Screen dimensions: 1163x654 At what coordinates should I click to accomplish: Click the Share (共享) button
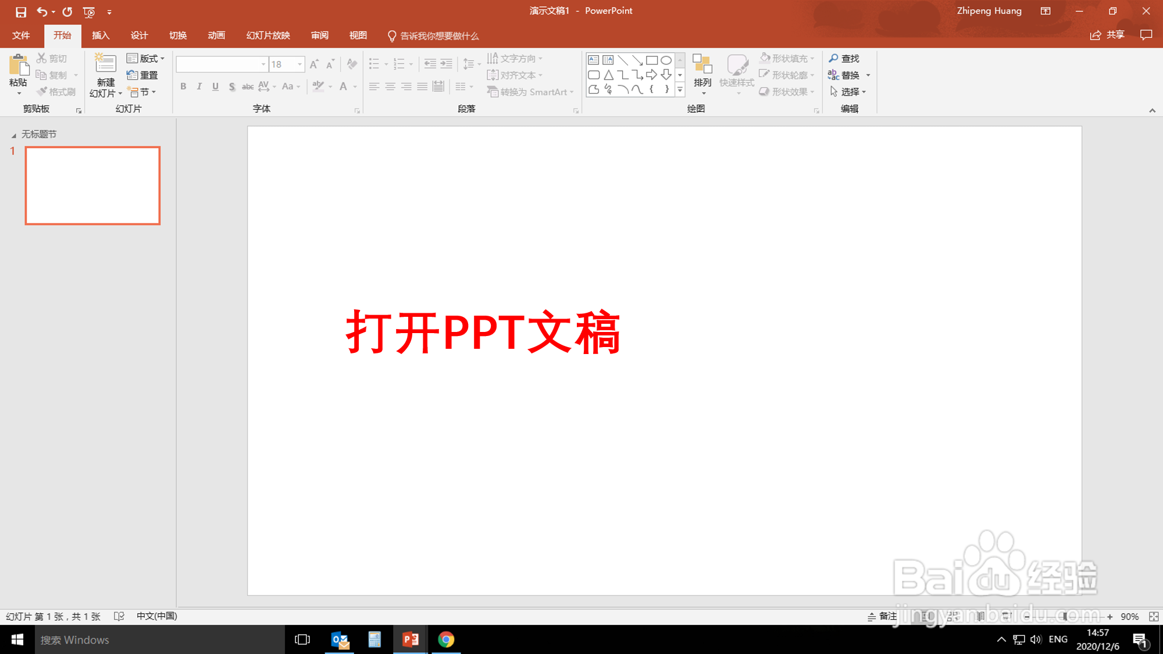[x=1107, y=35]
